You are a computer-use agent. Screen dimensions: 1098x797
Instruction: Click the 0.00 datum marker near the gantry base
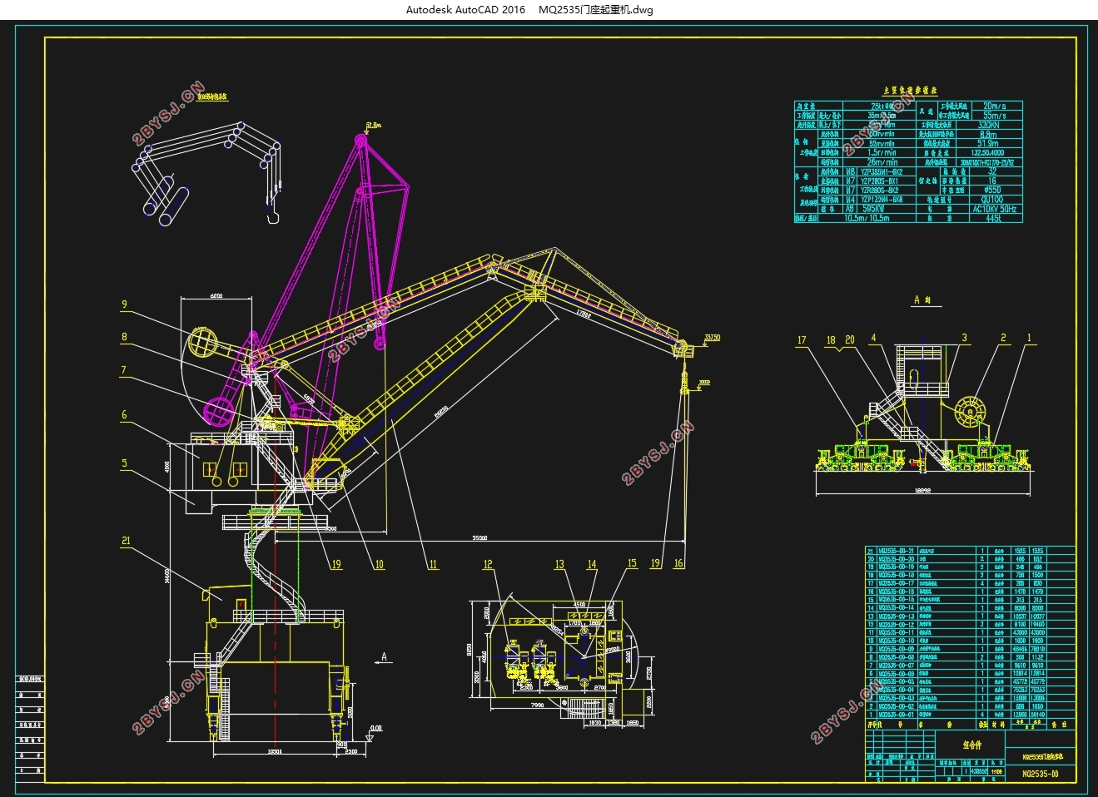(375, 729)
